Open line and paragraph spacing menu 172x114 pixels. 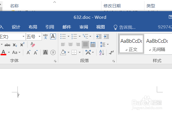click(x=104, y=44)
